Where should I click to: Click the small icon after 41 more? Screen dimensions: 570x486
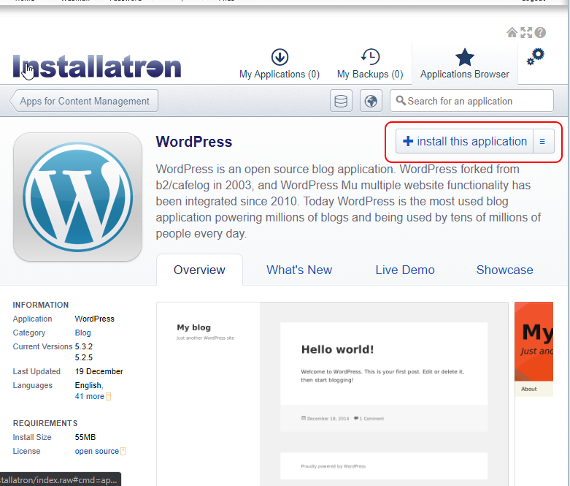[x=108, y=396]
